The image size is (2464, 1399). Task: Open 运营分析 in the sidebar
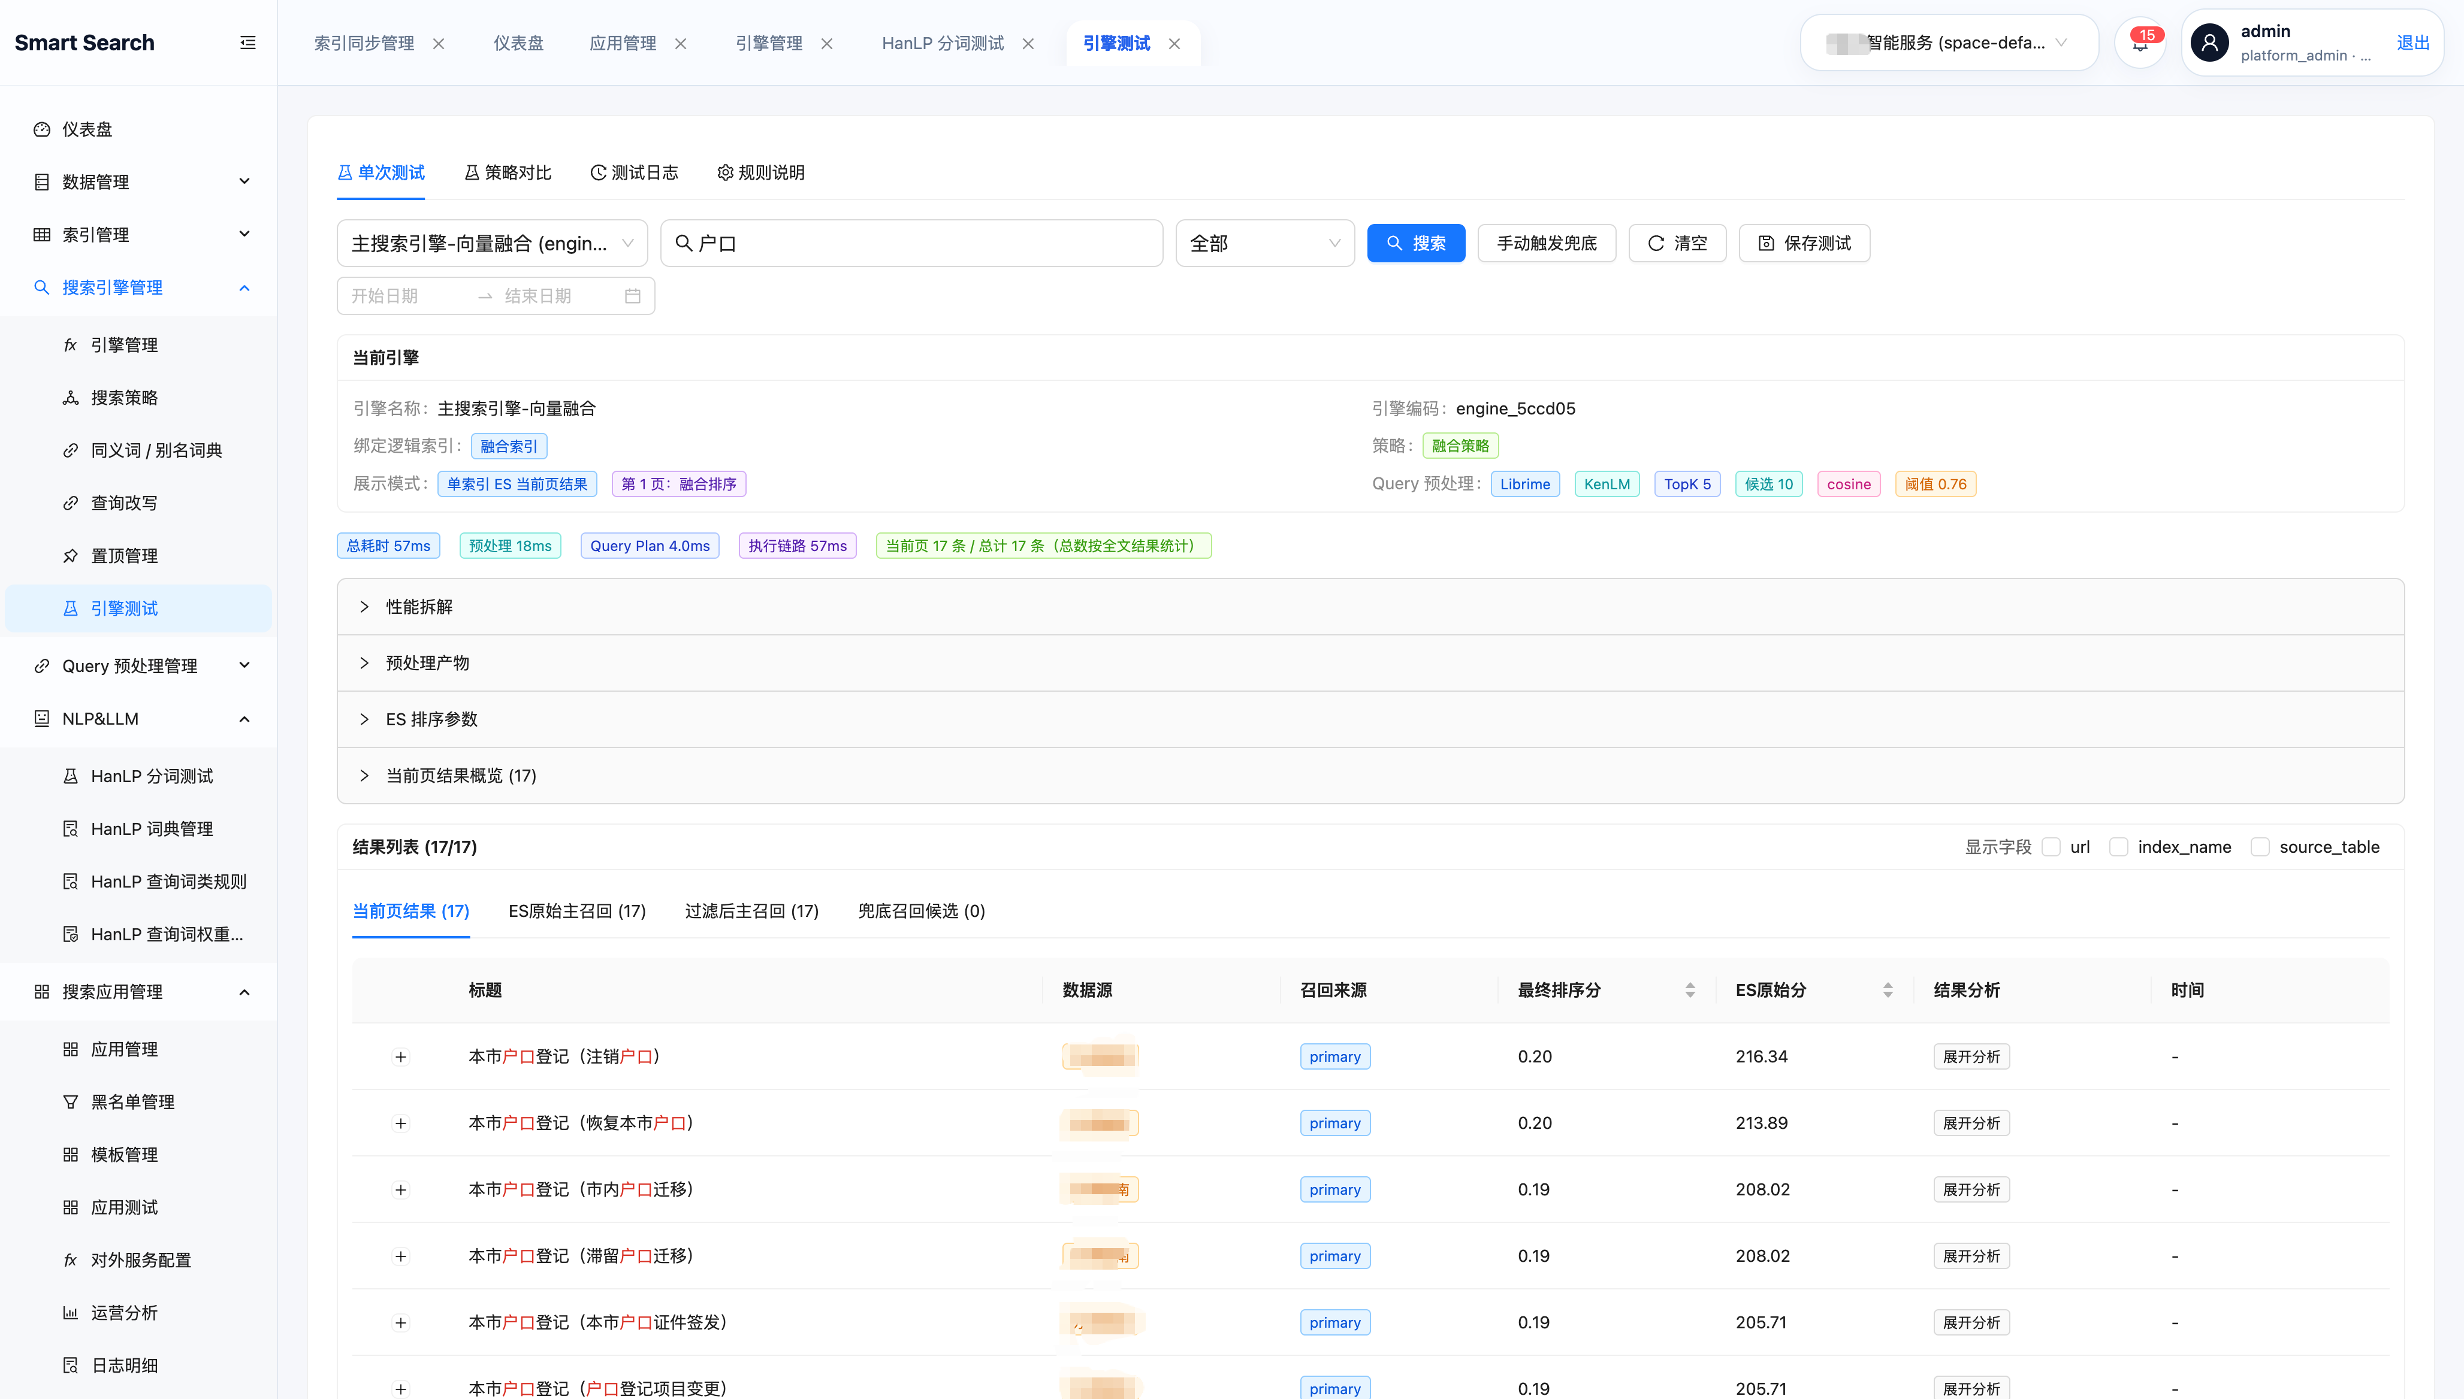[x=138, y=1313]
